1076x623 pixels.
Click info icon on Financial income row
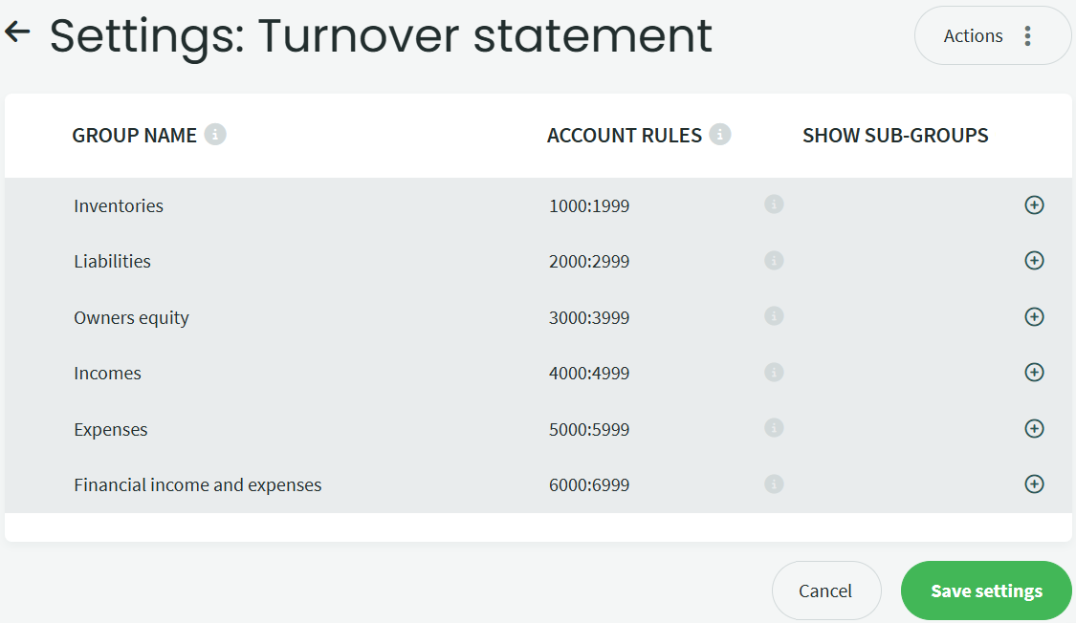click(774, 483)
